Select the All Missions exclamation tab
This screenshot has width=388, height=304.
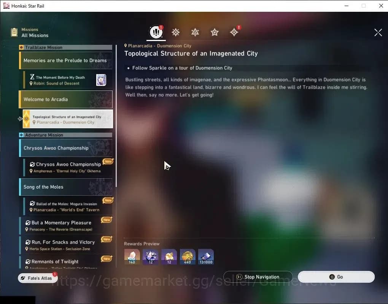point(156,32)
